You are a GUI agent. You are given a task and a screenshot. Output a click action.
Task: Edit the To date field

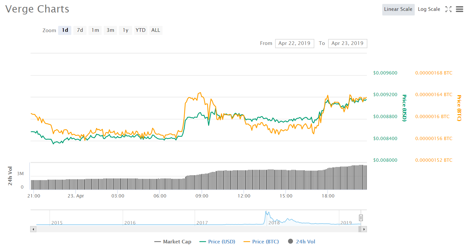pos(347,43)
